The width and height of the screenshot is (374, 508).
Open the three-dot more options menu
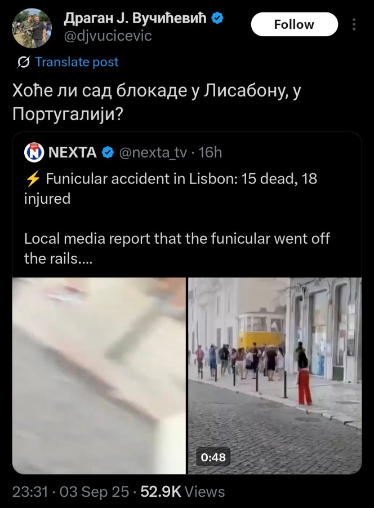354,24
